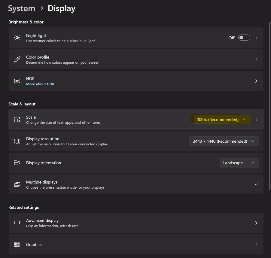Click the Multiple displays icon
The image size is (271, 258).
17,184
